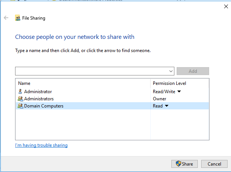Close the File Sharing dialog window
231x172 pixels.
226,6
